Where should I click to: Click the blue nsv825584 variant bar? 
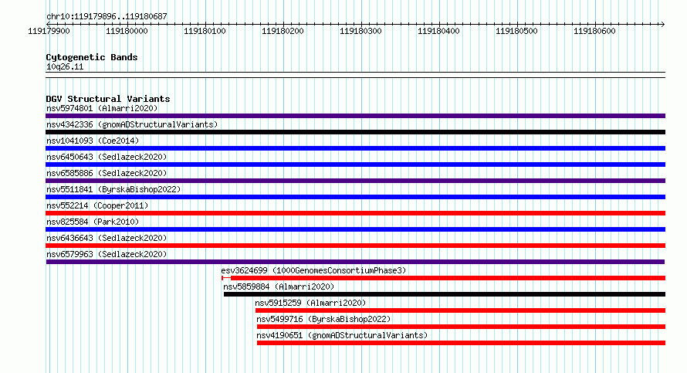[x=355, y=229]
